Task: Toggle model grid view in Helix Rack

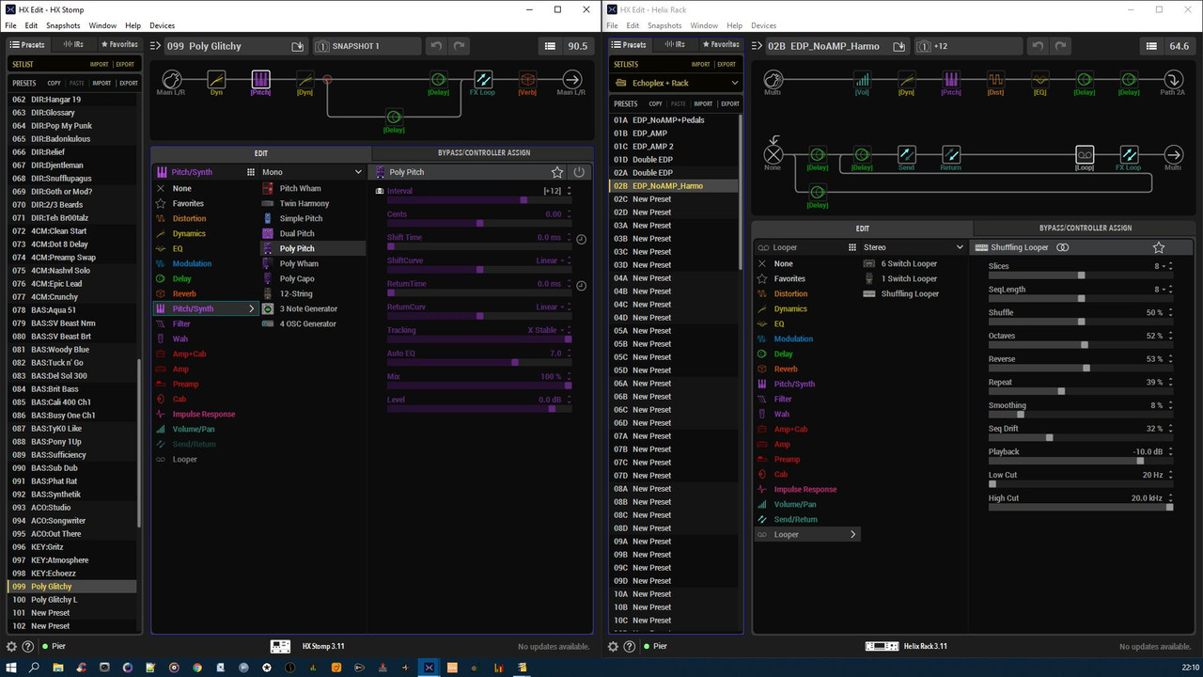Action: 852,247
